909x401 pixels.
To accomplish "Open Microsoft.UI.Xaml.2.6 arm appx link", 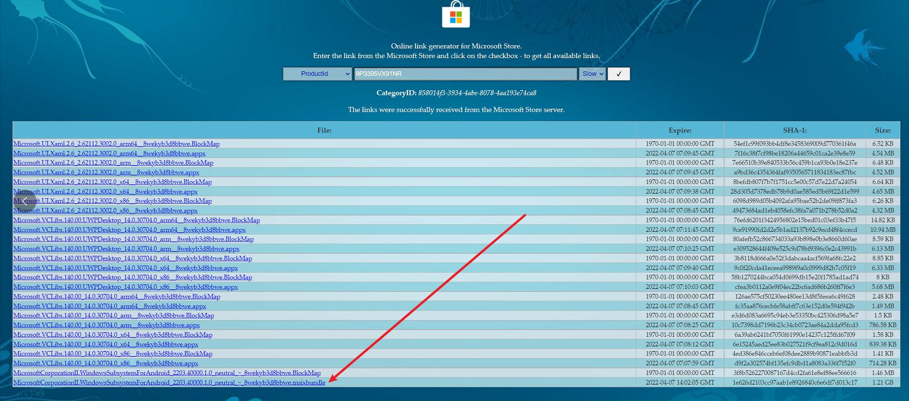I will pyautogui.click(x=106, y=172).
